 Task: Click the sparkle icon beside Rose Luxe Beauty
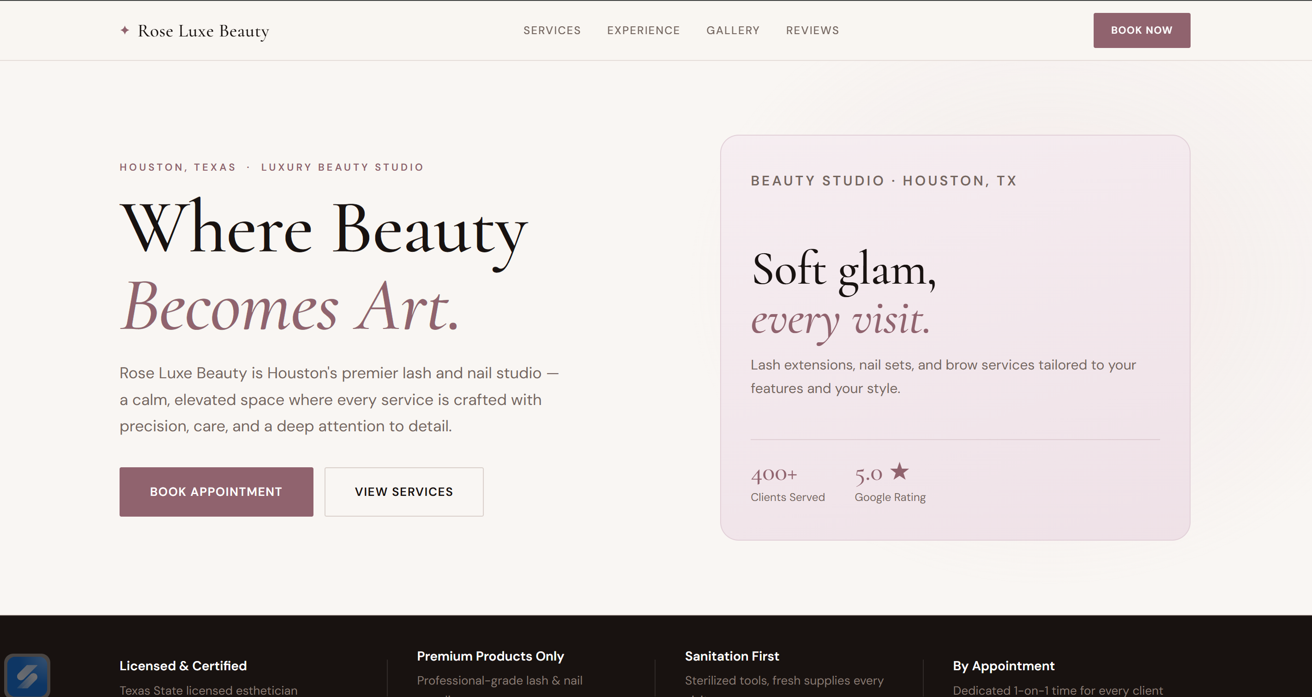click(x=124, y=30)
